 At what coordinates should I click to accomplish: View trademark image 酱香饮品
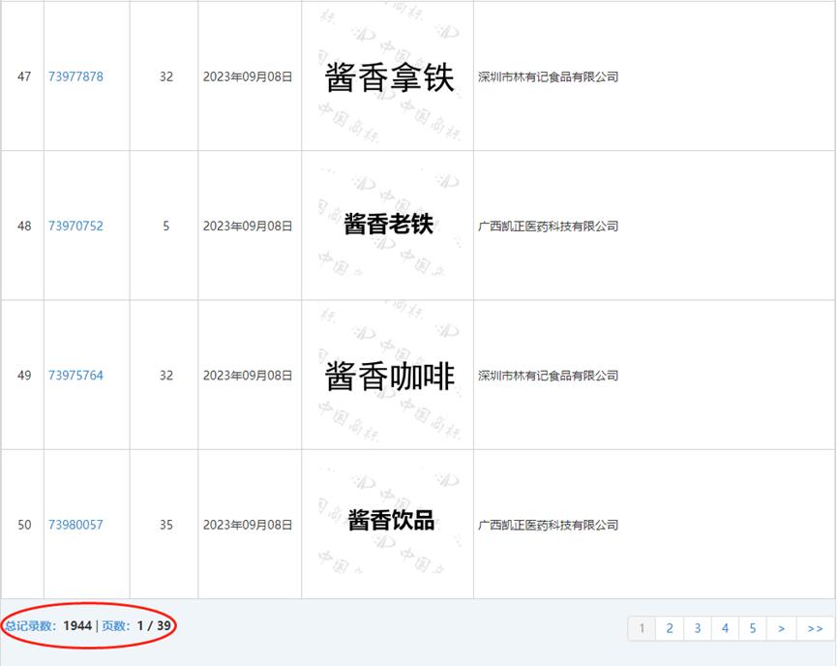click(391, 520)
